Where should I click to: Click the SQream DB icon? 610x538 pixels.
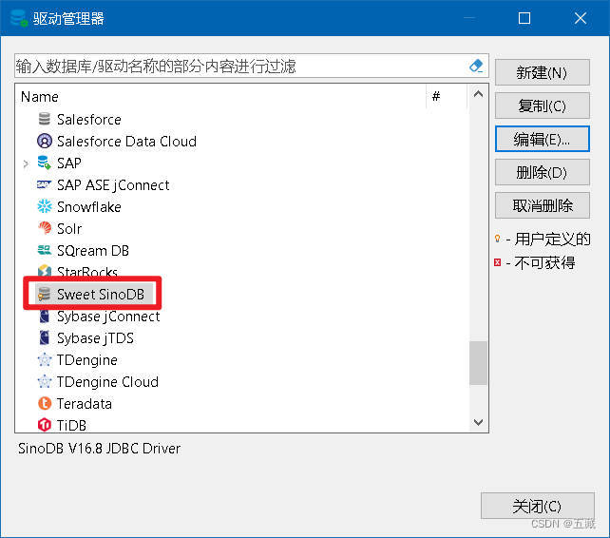pos(45,250)
